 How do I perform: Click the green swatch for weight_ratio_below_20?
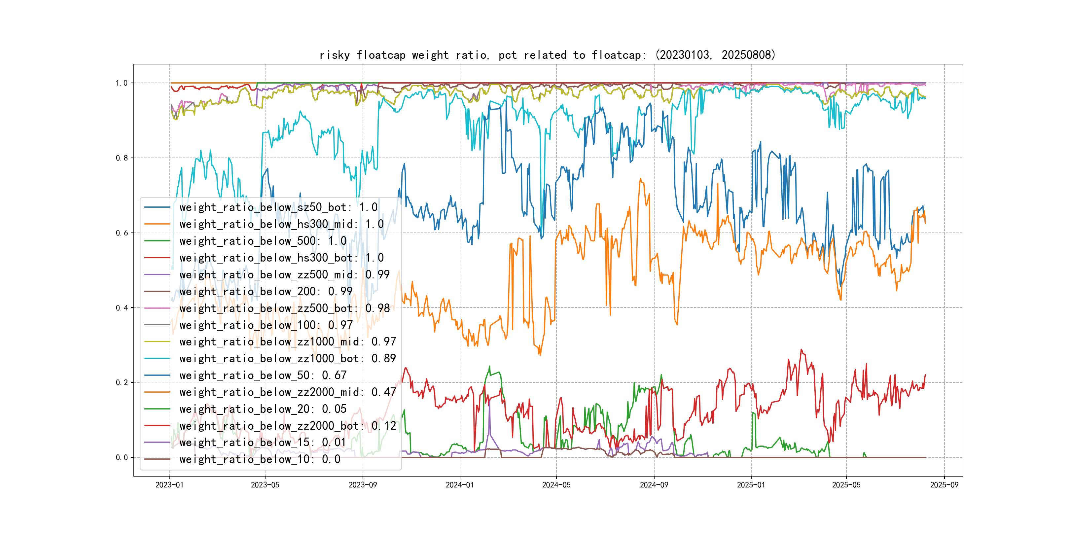tap(157, 409)
